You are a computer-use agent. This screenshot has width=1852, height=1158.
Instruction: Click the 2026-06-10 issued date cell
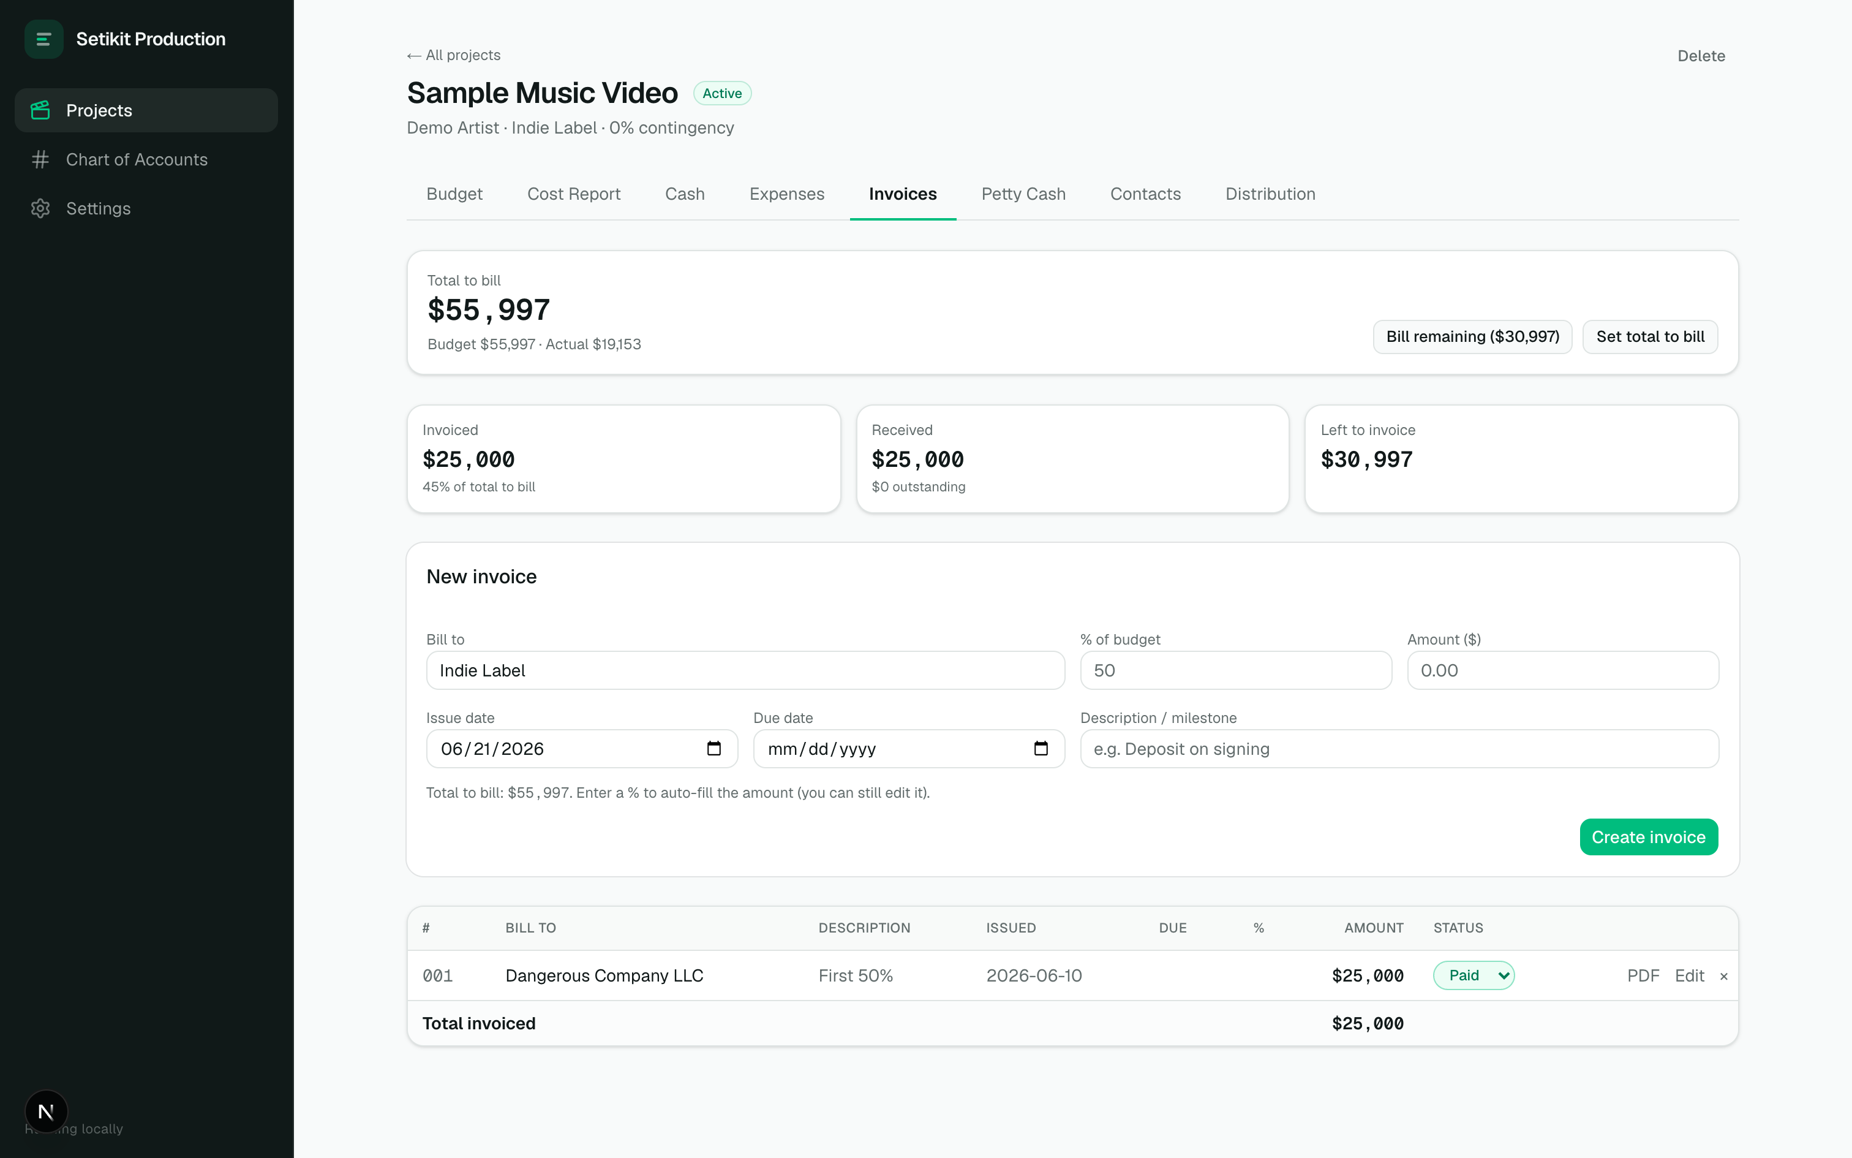point(1034,975)
